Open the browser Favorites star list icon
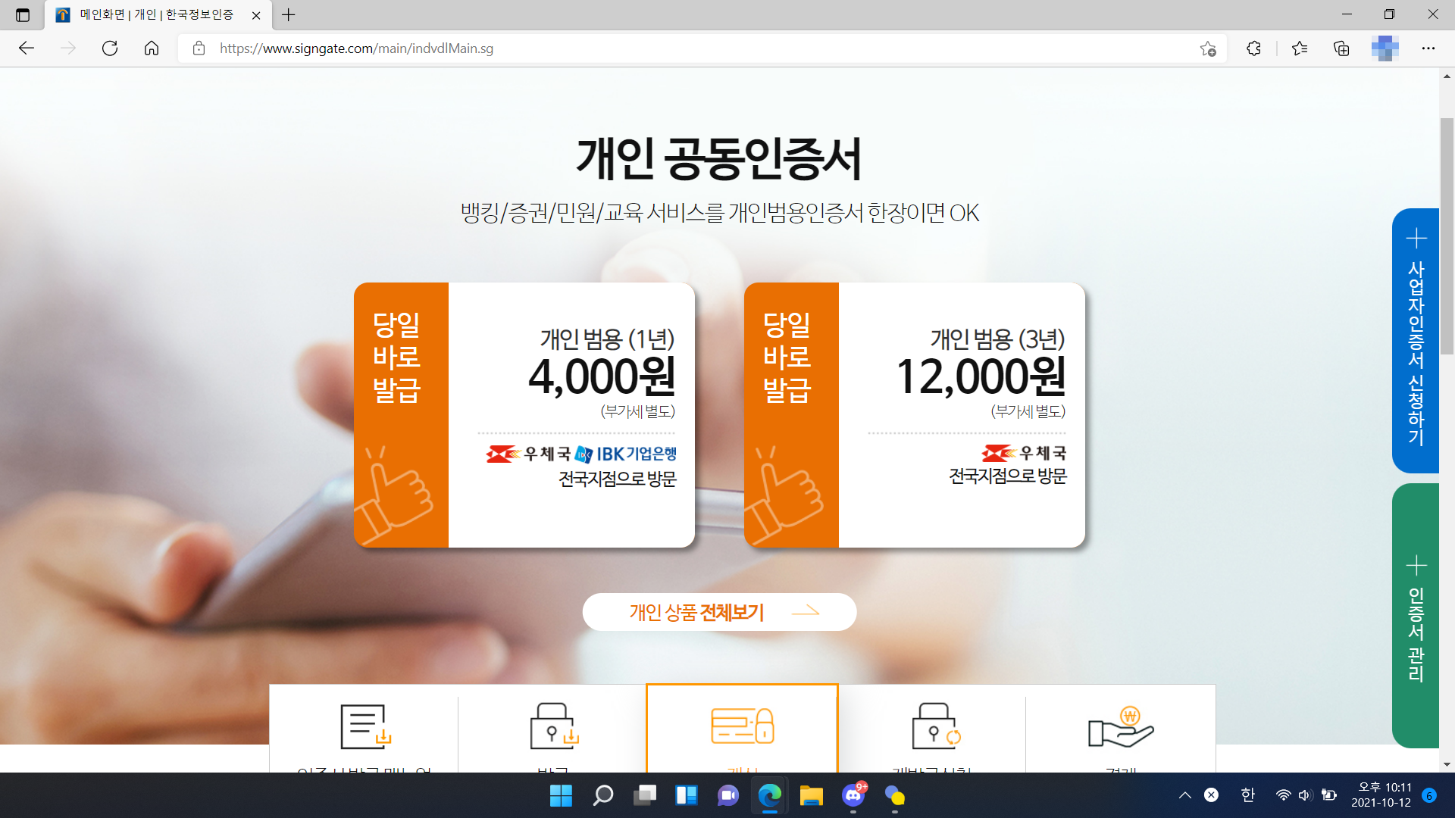The image size is (1455, 818). (x=1300, y=48)
